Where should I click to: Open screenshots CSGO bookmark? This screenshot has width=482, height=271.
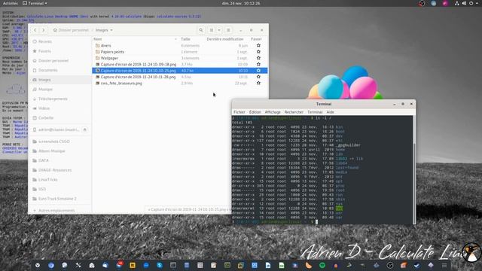point(60,142)
